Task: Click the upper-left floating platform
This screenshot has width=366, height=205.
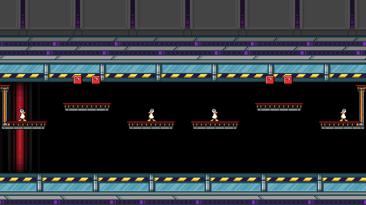Action: [x=87, y=107]
